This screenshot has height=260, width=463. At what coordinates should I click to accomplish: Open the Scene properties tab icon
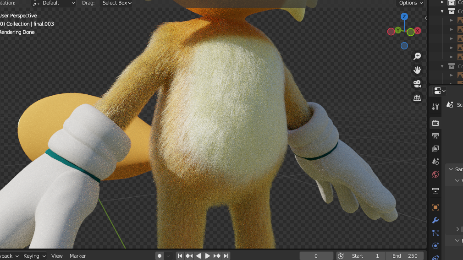coord(435,162)
